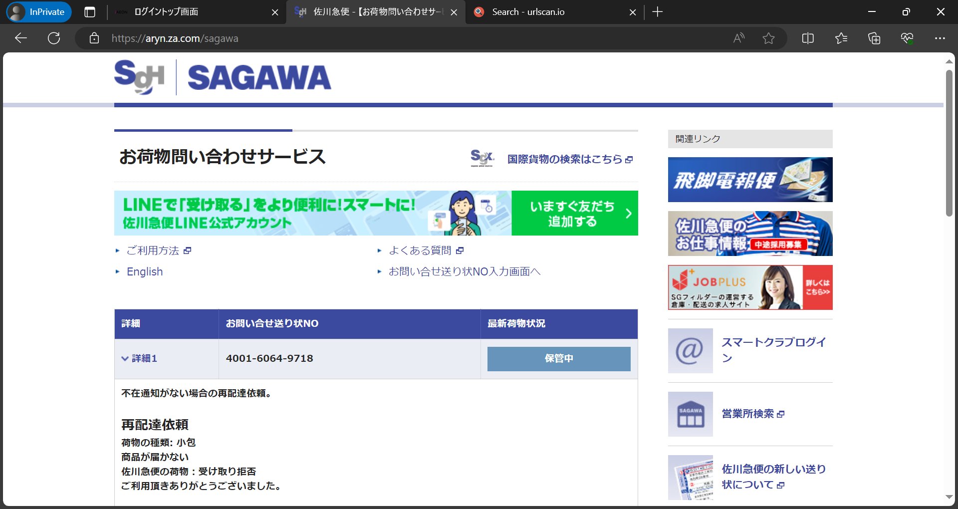
Task: Click the SGH logo
Action: click(140, 77)
